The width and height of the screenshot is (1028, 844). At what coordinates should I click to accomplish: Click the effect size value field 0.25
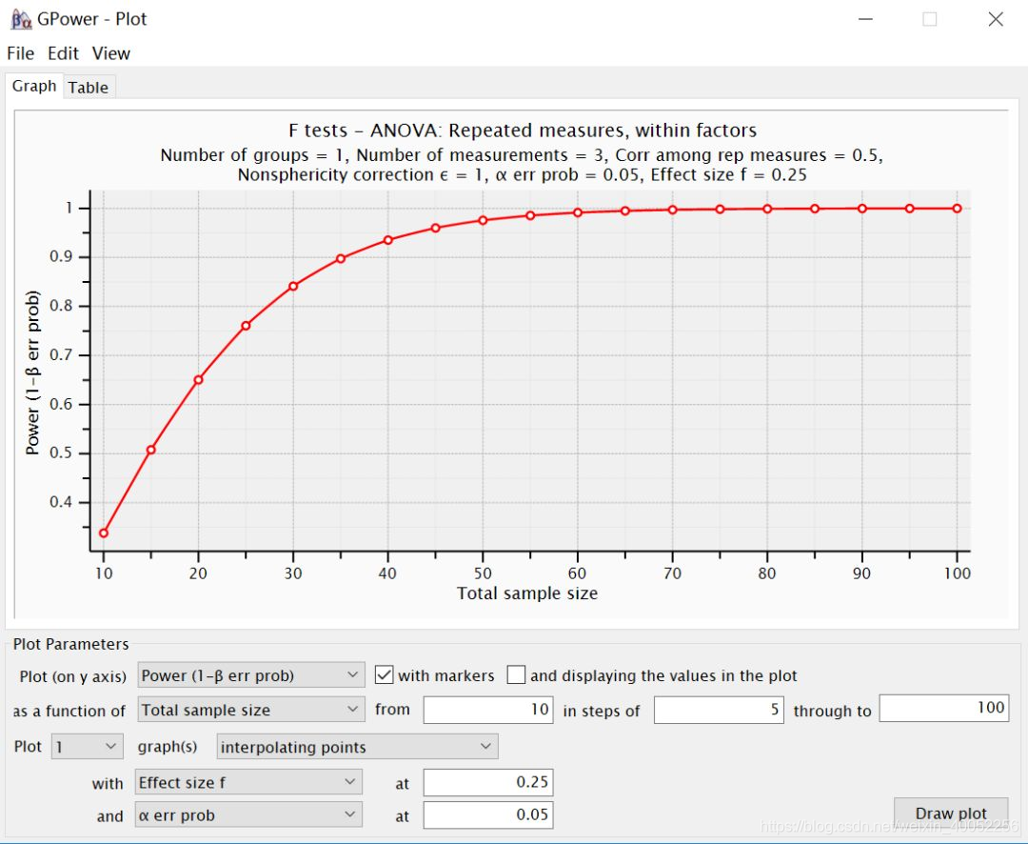click(x=487, y=782)
